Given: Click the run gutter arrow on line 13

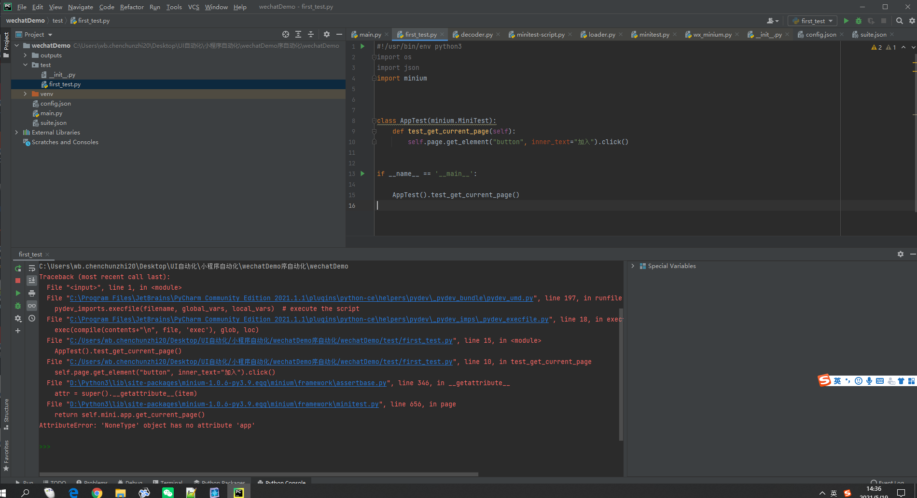Looking at the screenshot, I should pyautogui.click(x=362, y=174).
